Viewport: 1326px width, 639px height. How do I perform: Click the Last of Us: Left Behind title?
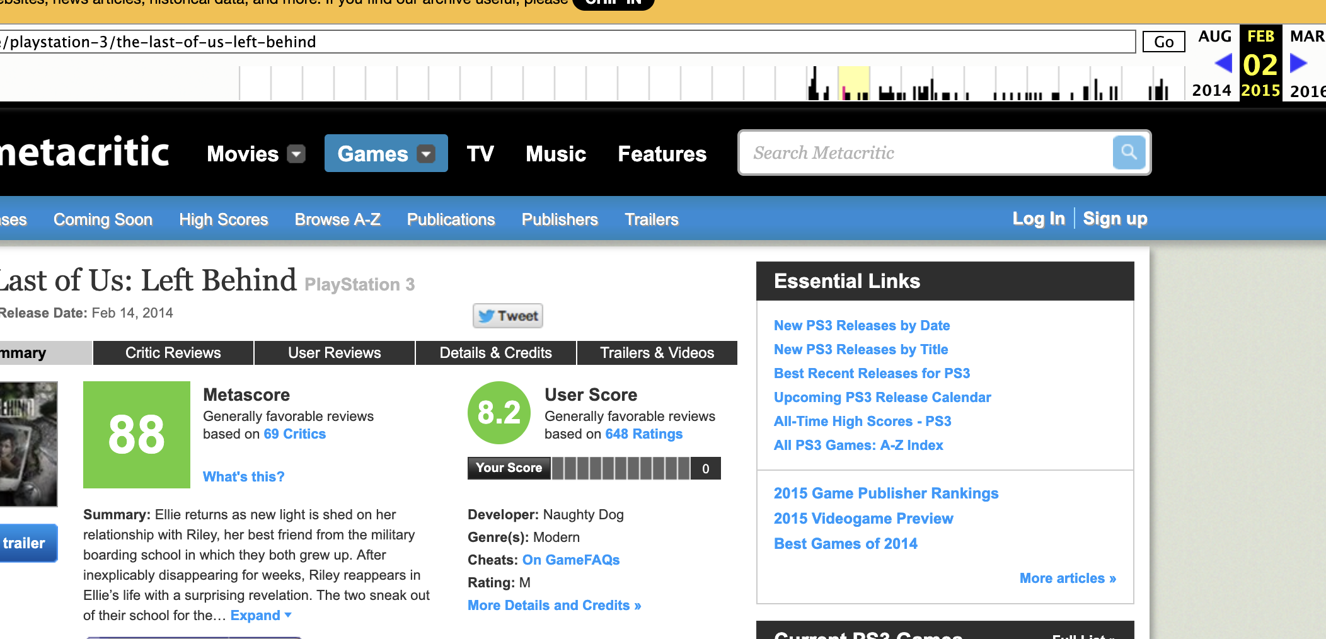(x=148, y=280)
